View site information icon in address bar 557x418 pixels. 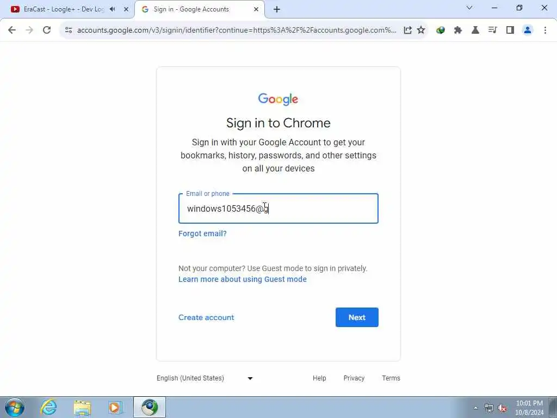pyautogui.click(x=69, y=30)
